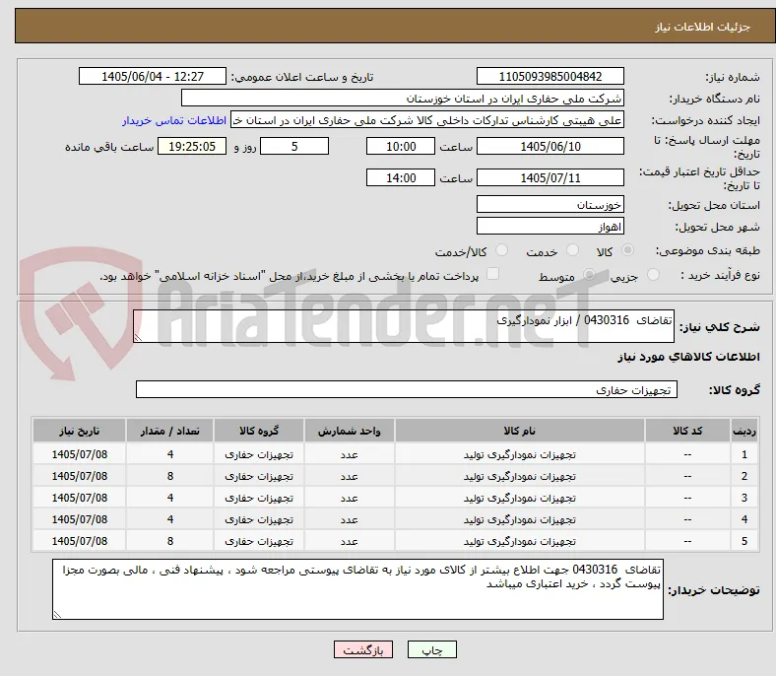Click the توضیحات خریدار text area
Screen dimensions: 776x676
pos(357,589)
